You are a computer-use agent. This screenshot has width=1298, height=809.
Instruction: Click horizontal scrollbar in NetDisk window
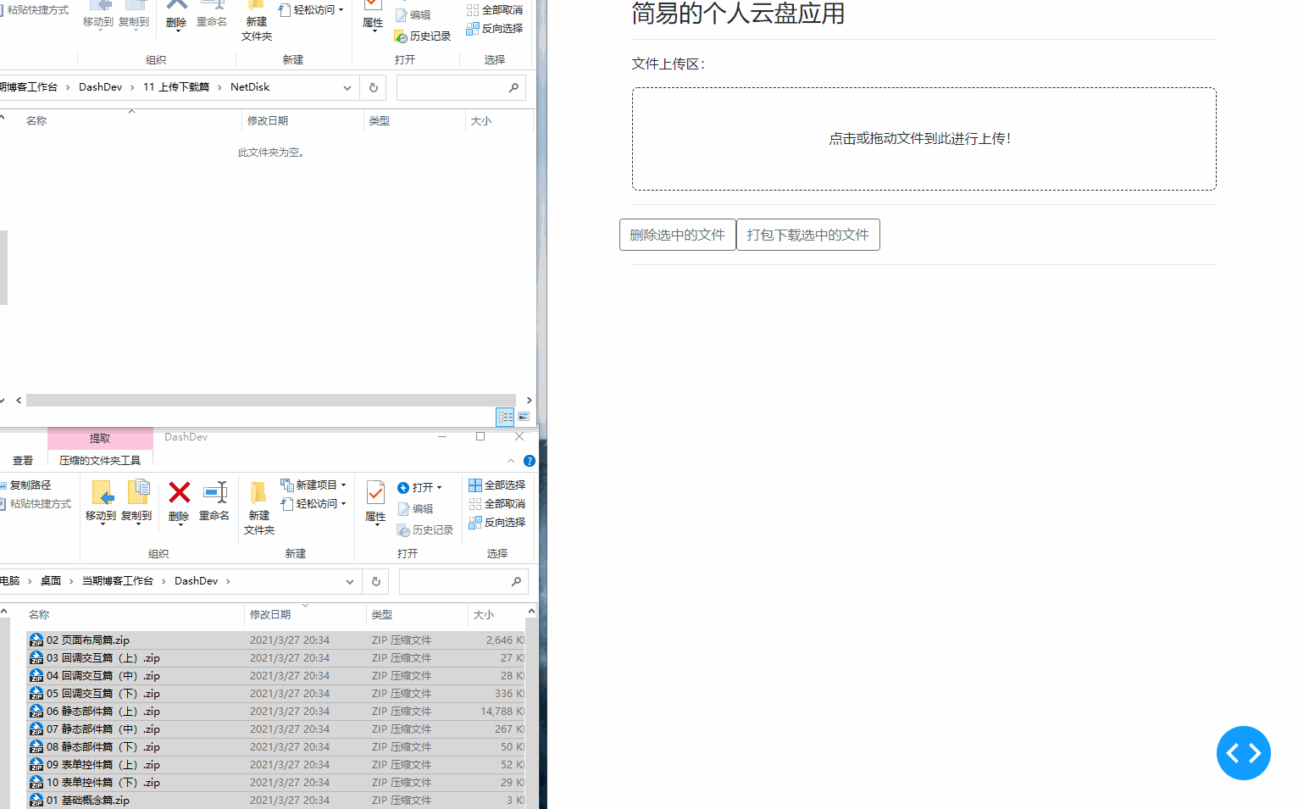coord(271,400)
